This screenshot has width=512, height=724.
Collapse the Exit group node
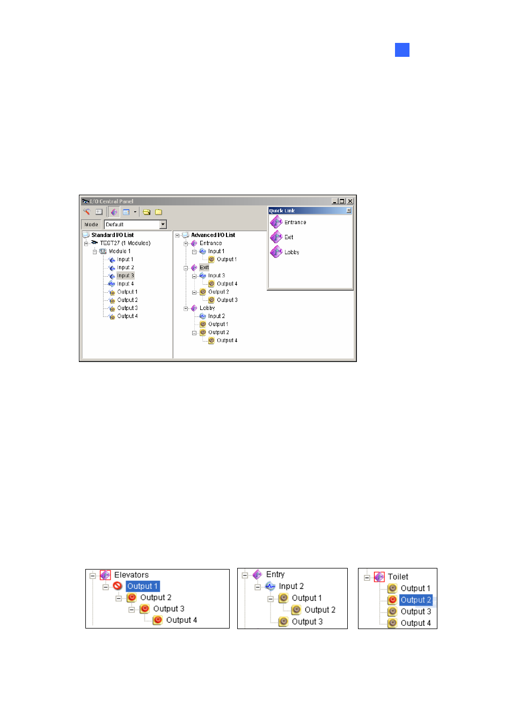tap(186, 268)
